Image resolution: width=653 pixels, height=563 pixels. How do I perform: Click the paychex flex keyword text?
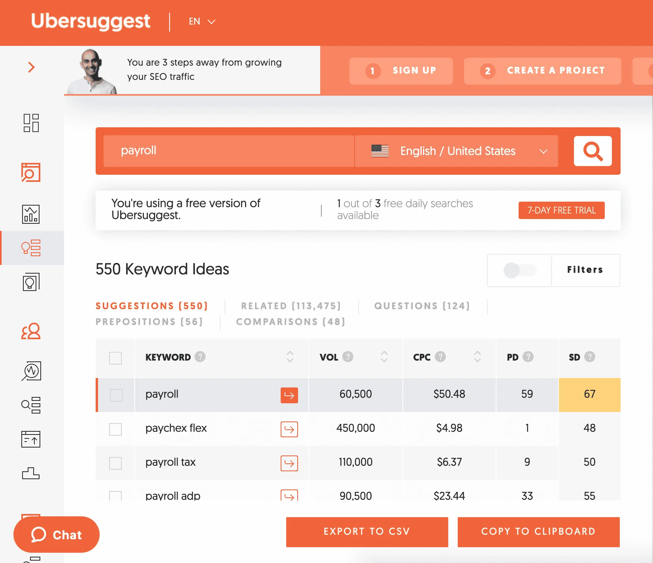coord(176,428)
